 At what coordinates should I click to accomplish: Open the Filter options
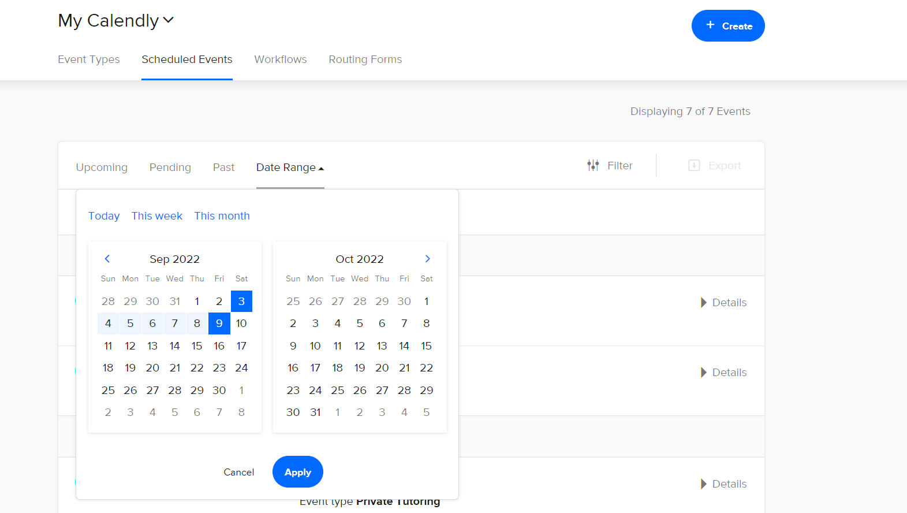tap(610, 166)
